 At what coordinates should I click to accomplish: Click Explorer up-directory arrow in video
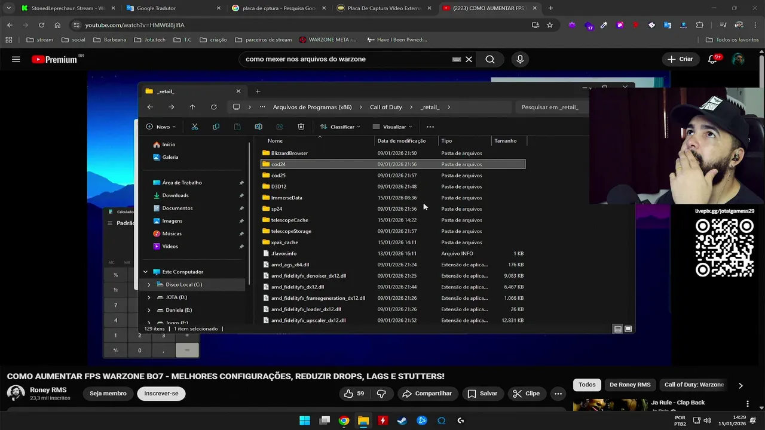click(192, 107)
